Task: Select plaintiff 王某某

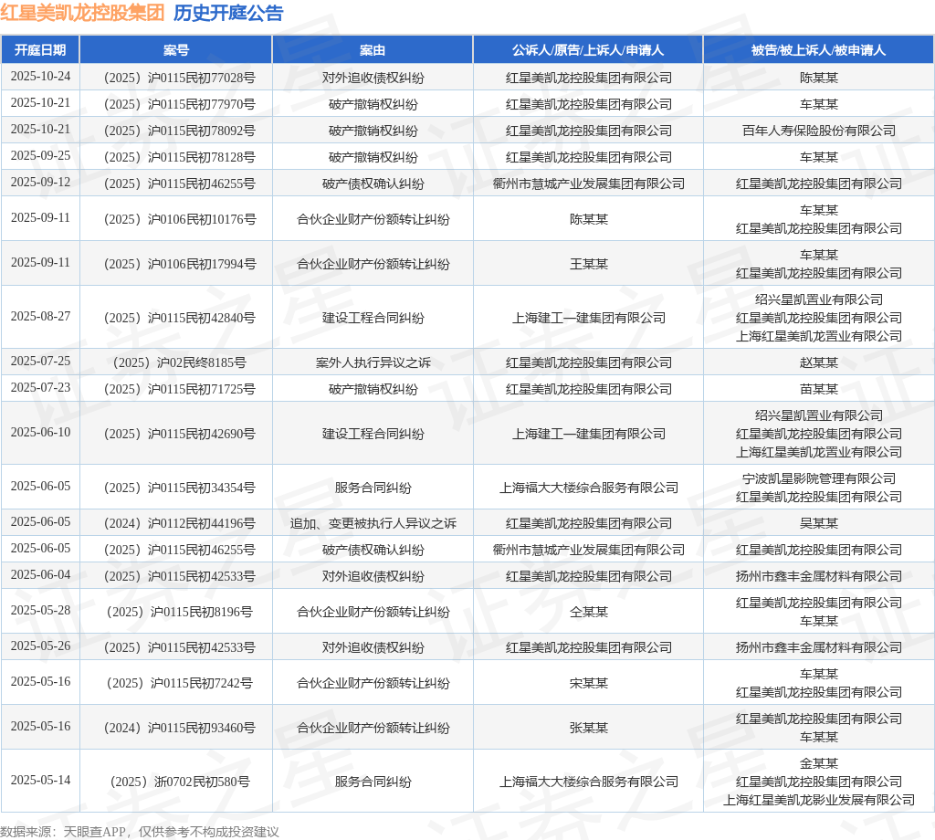Action: pyautogui.click(x=589, y=264)
